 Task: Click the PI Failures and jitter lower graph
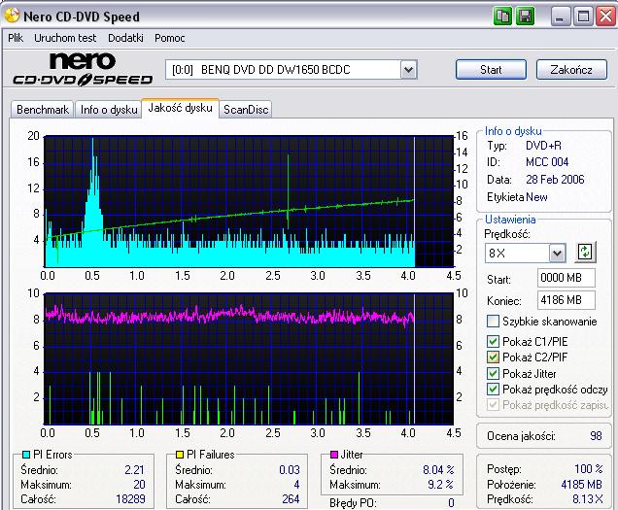(x=249, y=358)
